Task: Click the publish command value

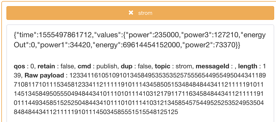Action: coord(107,66)
